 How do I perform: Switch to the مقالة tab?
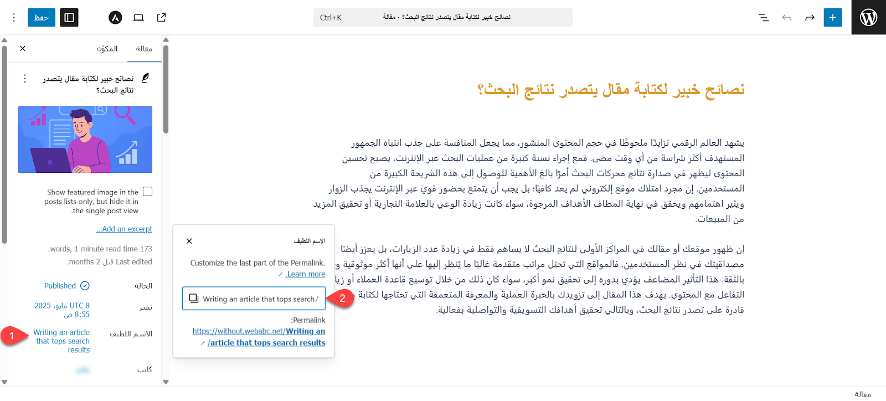click(144, 49)
